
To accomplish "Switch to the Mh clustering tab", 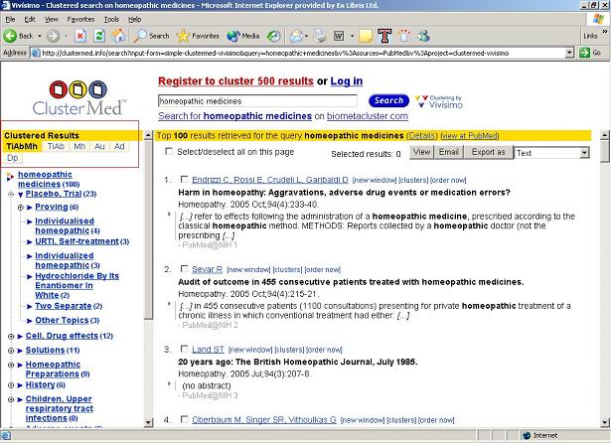I will click(79, 146).
